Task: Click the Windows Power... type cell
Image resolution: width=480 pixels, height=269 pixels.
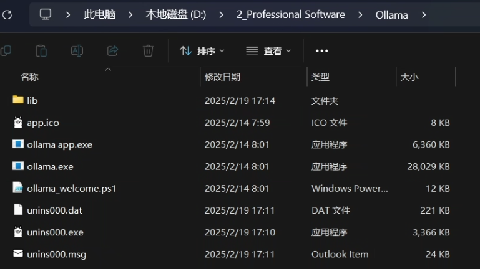Action: (350, 189)
